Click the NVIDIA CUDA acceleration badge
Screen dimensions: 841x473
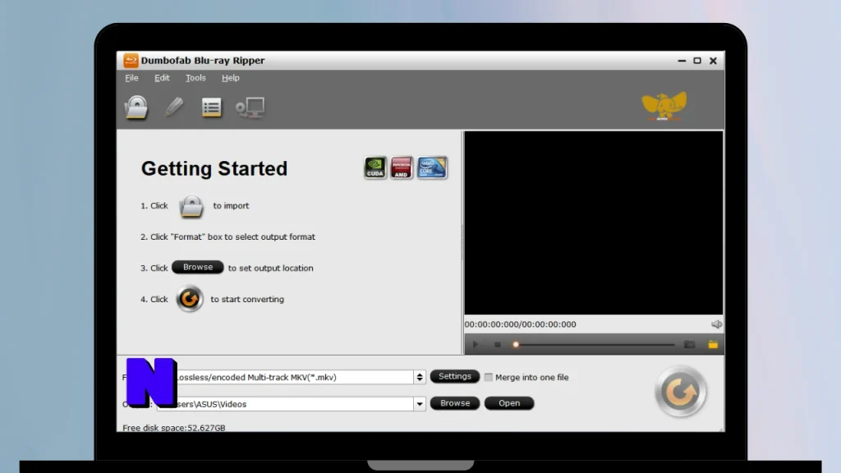pyautogui.click(x=375, y=168)
